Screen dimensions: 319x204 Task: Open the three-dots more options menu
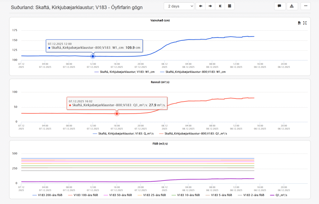(x=305, y=6)
